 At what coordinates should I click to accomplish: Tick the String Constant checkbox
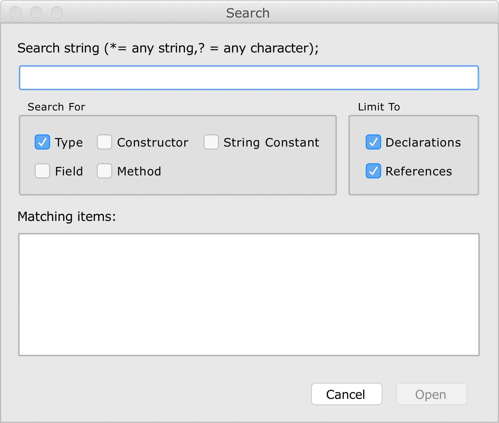pos(211,142)
